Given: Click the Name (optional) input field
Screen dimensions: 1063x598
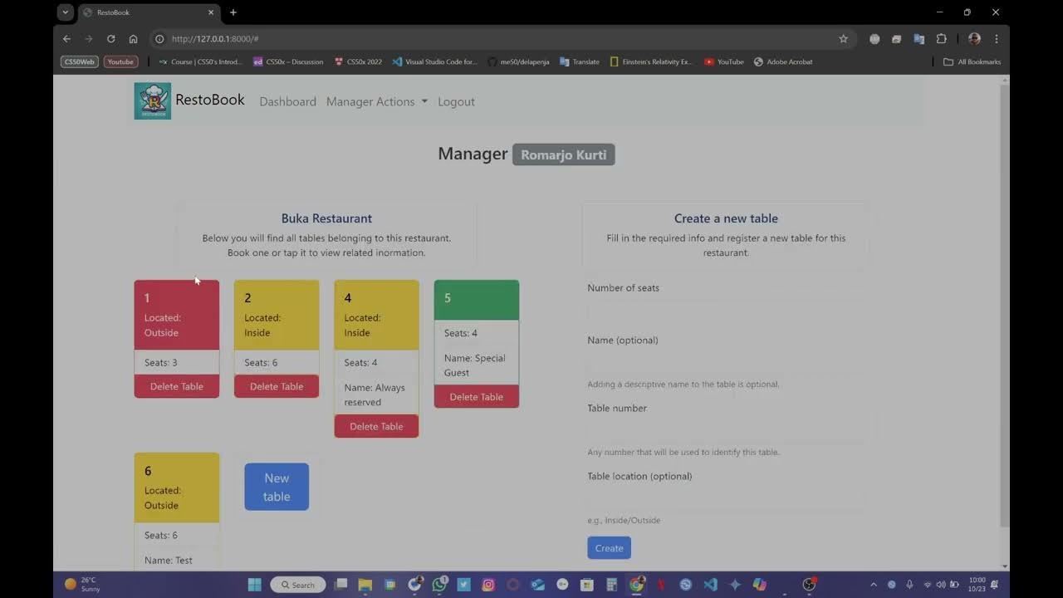Looking at the screenshot, I should click(727, 365).
